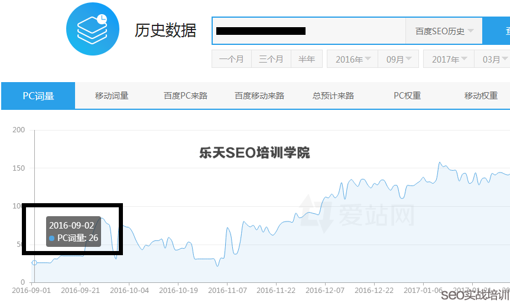Screen dimensions: 510x303
Task: Switch to the PC权重 tab
Action: (407, 96)
